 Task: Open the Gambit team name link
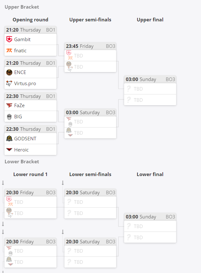point(22,40)
